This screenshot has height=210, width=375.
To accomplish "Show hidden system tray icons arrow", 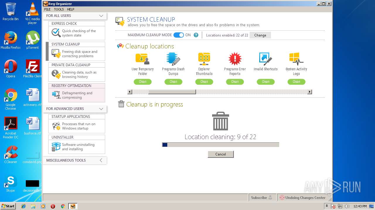I will coord(327,206).
